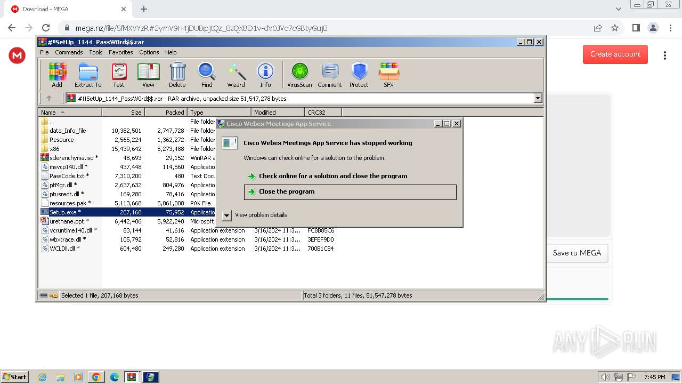Image resolution: width=682 pixels, height=384 pixels.
Task: Click the WinRAR Add toolbar icon
Action: coord(57,75)
